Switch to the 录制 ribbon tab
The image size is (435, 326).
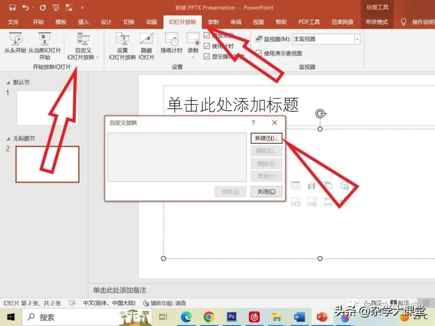[x=213, y=22]
